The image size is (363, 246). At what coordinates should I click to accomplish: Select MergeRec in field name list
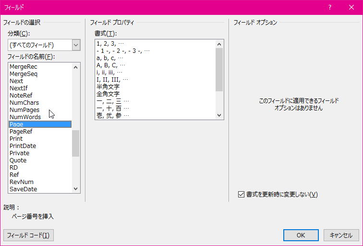point(40,67)
